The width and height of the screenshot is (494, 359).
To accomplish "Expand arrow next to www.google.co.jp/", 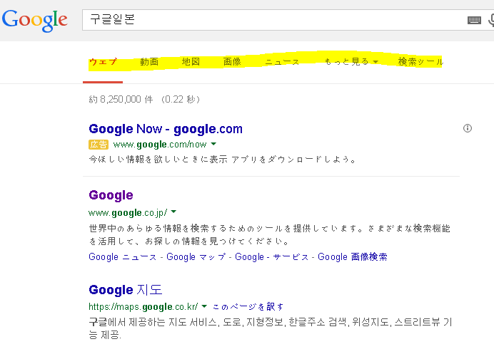I will coord(173,212).
